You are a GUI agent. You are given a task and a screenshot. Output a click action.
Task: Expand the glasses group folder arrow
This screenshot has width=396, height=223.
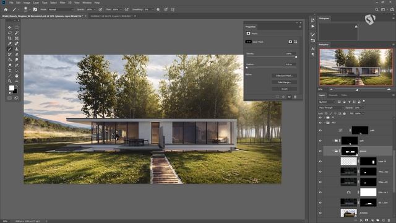[333, 151]
